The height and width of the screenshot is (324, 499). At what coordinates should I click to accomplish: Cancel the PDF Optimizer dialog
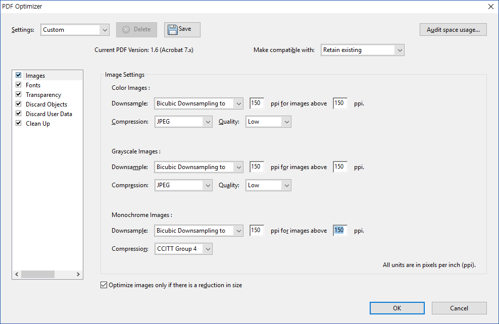(x=459, y=308)
